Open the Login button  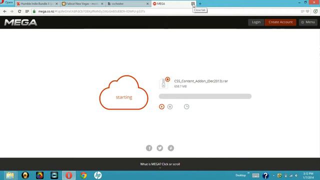pos(256,22)
